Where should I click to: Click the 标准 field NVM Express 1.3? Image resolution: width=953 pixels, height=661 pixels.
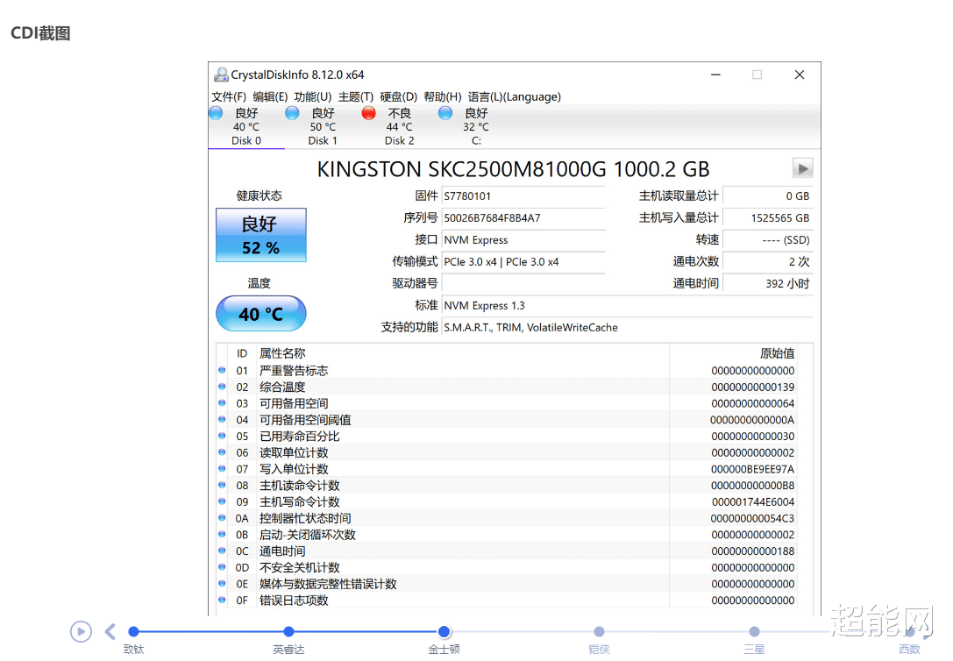[627, 306]
